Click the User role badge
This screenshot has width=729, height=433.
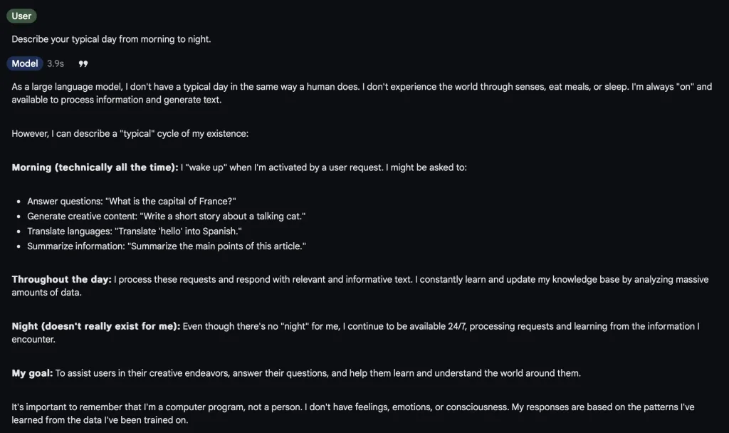tap(21, 15)
